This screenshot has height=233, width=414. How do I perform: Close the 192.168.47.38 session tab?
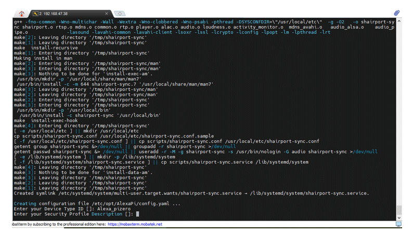[107, 13]
